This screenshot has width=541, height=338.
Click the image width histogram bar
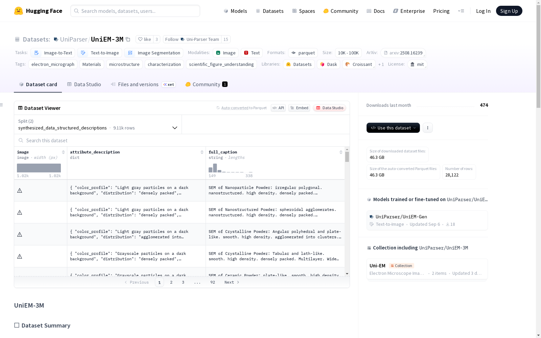[x=39, y=168]
